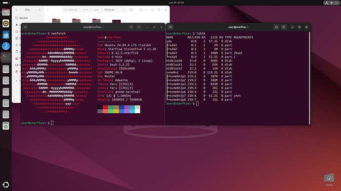Click the 'Resolution: 1920x1080' line
Viewport: 341px width, 191px height.
116,68
